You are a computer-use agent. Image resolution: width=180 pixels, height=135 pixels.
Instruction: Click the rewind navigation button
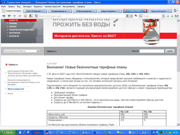(4, 16)
